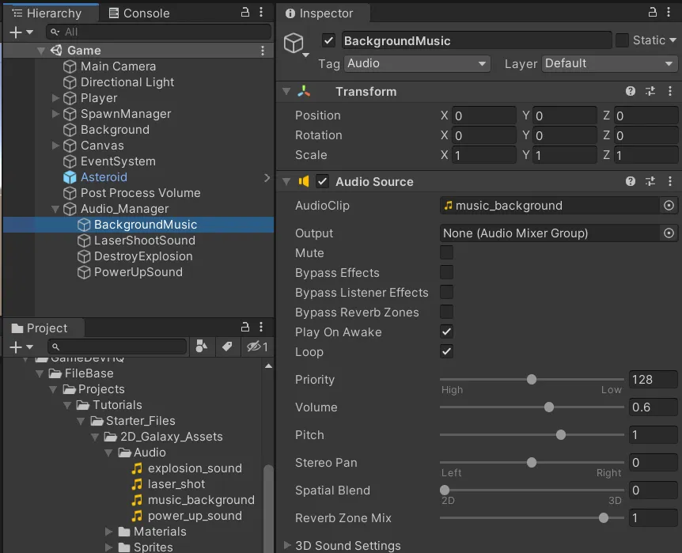Open the AudioClip object picker circle icon

669,205
